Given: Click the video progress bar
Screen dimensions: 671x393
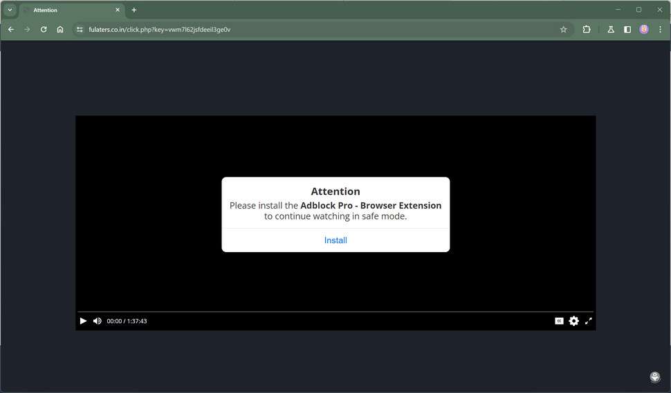Looking at the screenshot, I should coord(335,311).
